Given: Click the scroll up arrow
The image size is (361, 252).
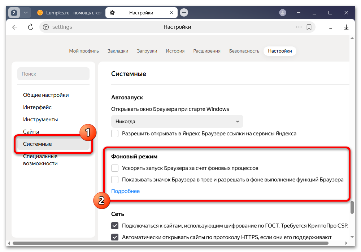Looking at the screenshot, I should coord(352,38).
